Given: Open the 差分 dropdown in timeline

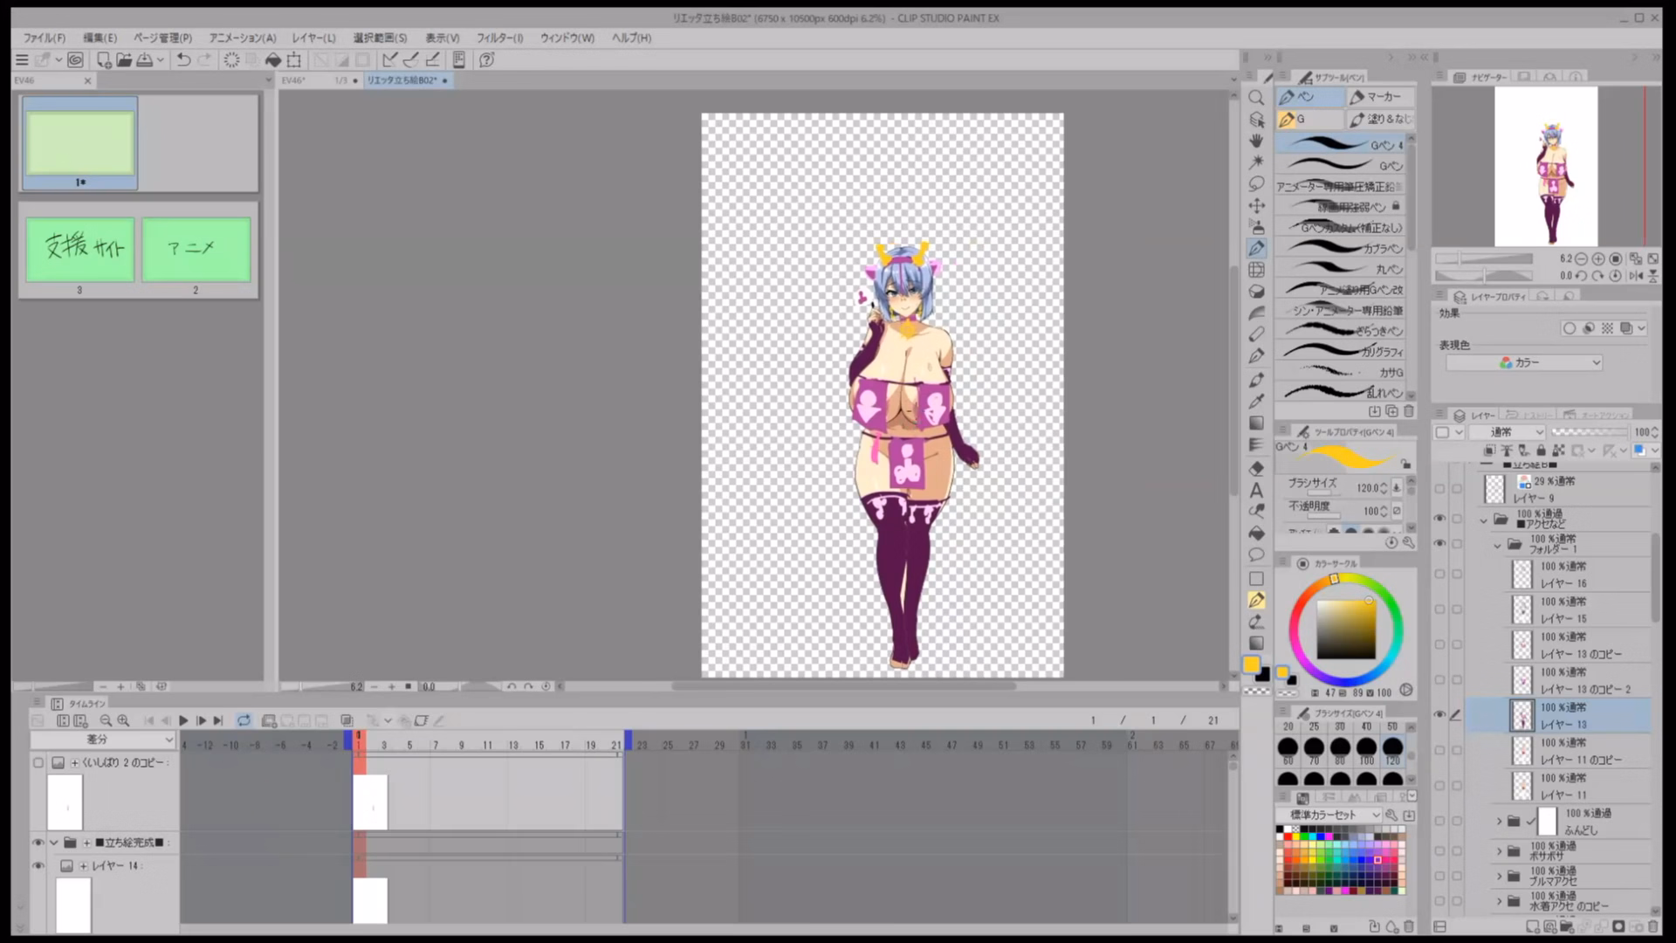Looking at the screenshot, I should [103, 740].
